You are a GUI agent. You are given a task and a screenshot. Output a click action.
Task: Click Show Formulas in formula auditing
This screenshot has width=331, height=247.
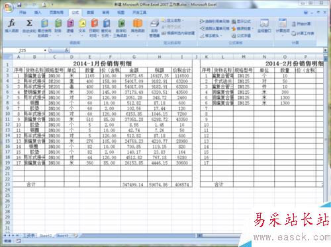(242, 21)
